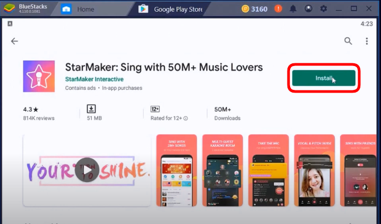This screenshot has width=381, height=224.
Task: Open the Vocal & Pitch Guide screenshot
Action: pos(315,170)
